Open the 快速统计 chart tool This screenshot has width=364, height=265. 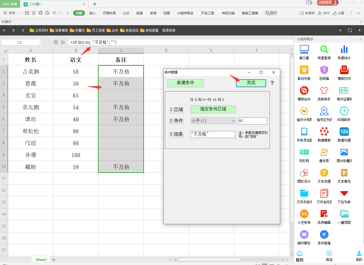click(x=344, y=52)
